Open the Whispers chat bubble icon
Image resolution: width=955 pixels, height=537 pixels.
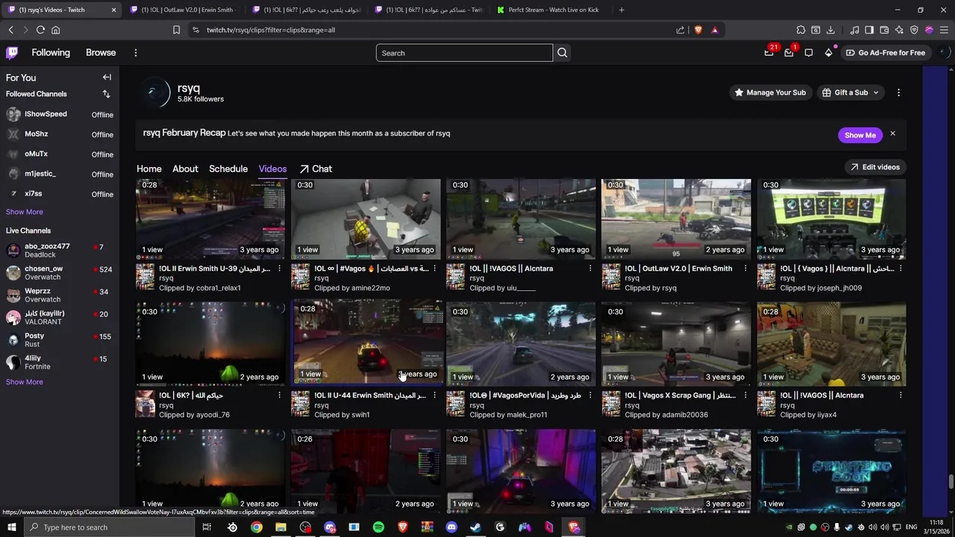[x=809, y=53]
